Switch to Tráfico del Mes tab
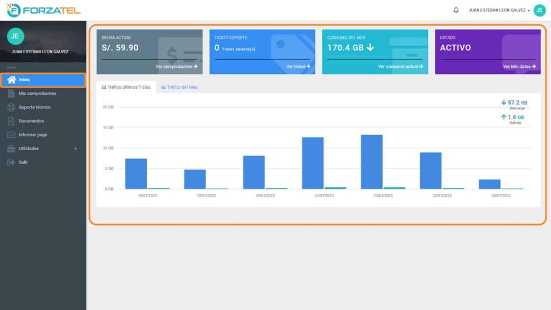Screen dimensions: 551x310 pos(180,87)
